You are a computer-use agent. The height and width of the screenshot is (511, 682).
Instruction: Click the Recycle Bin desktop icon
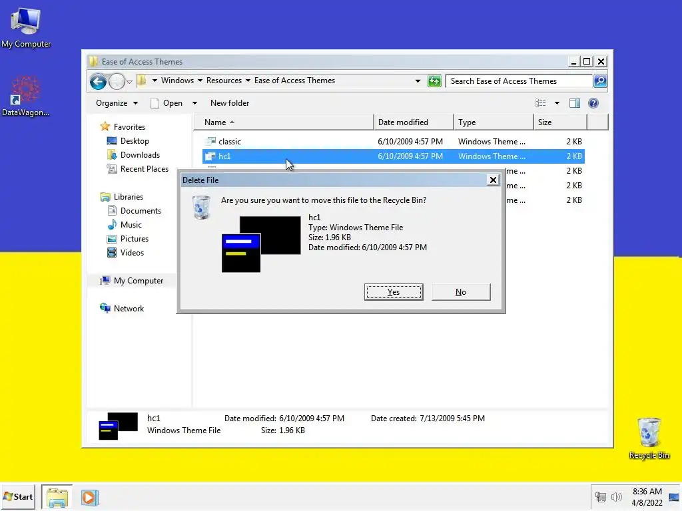(x=649, y=438)
